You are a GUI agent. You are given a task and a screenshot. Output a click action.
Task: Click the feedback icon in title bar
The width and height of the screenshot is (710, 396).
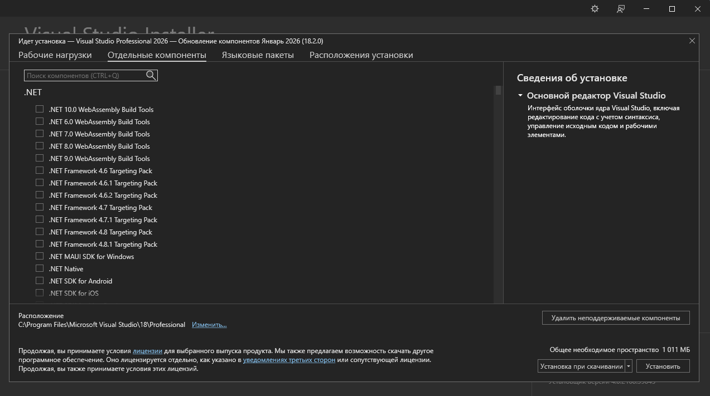621,9
